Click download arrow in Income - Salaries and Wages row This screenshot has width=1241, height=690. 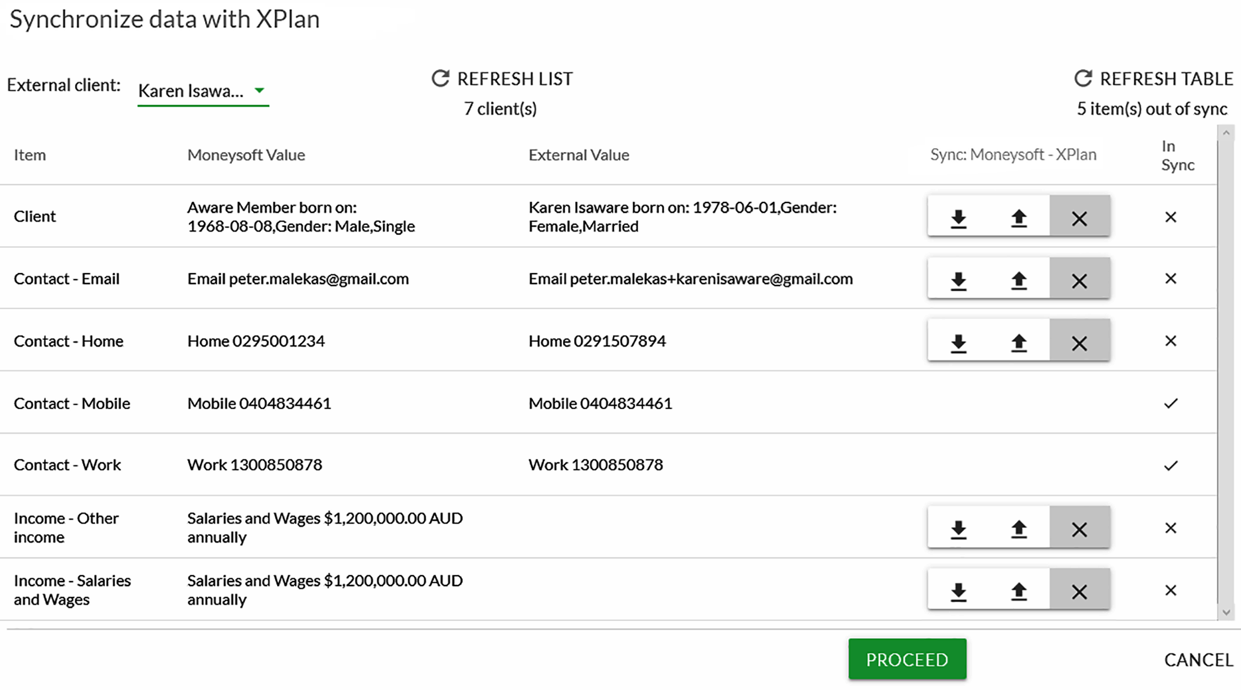point(958,592)
